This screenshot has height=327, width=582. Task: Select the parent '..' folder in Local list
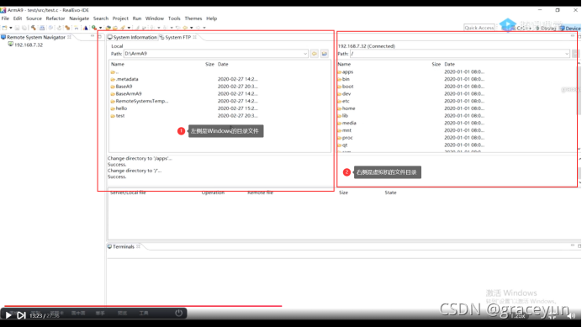click(x=114, y=72)
